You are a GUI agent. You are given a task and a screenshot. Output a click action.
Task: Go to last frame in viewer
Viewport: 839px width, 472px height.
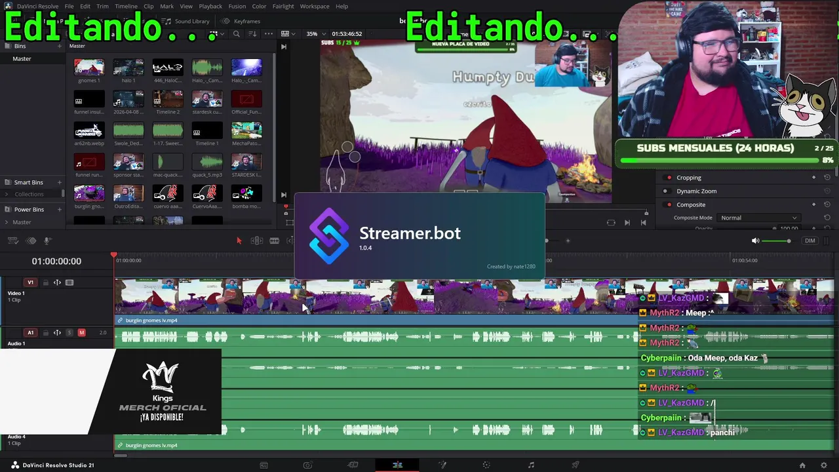click(643, 222)
